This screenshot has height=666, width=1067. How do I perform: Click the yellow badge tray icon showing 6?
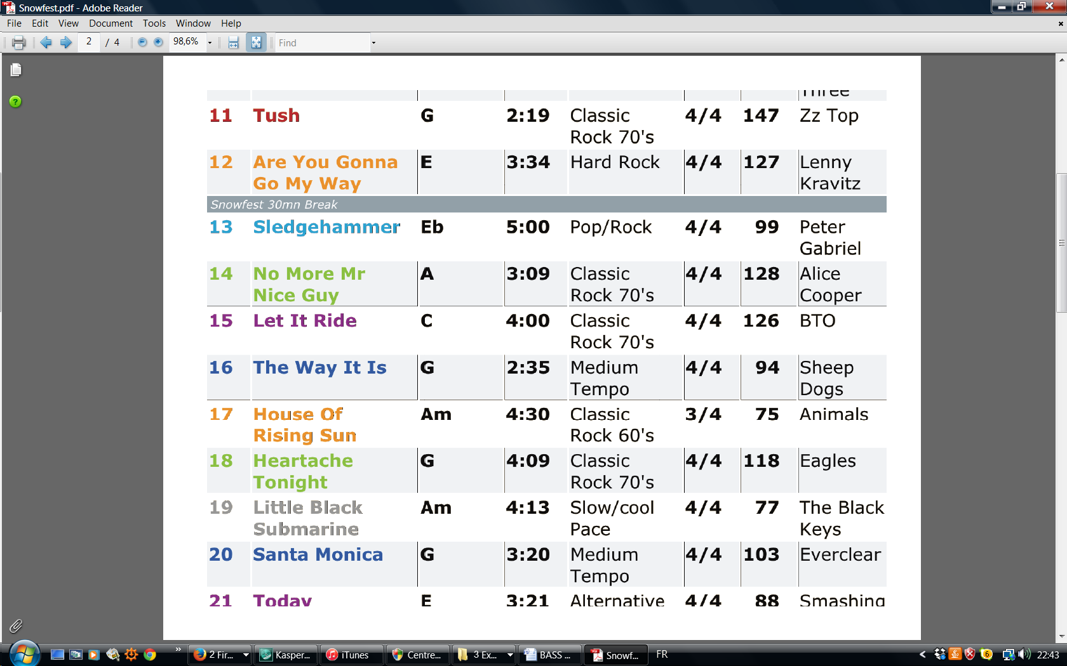(986, 654)
